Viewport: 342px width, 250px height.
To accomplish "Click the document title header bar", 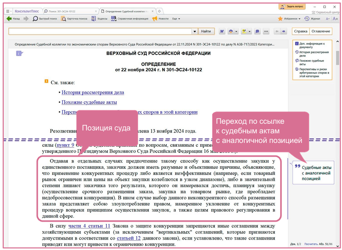I will (148, 45).
